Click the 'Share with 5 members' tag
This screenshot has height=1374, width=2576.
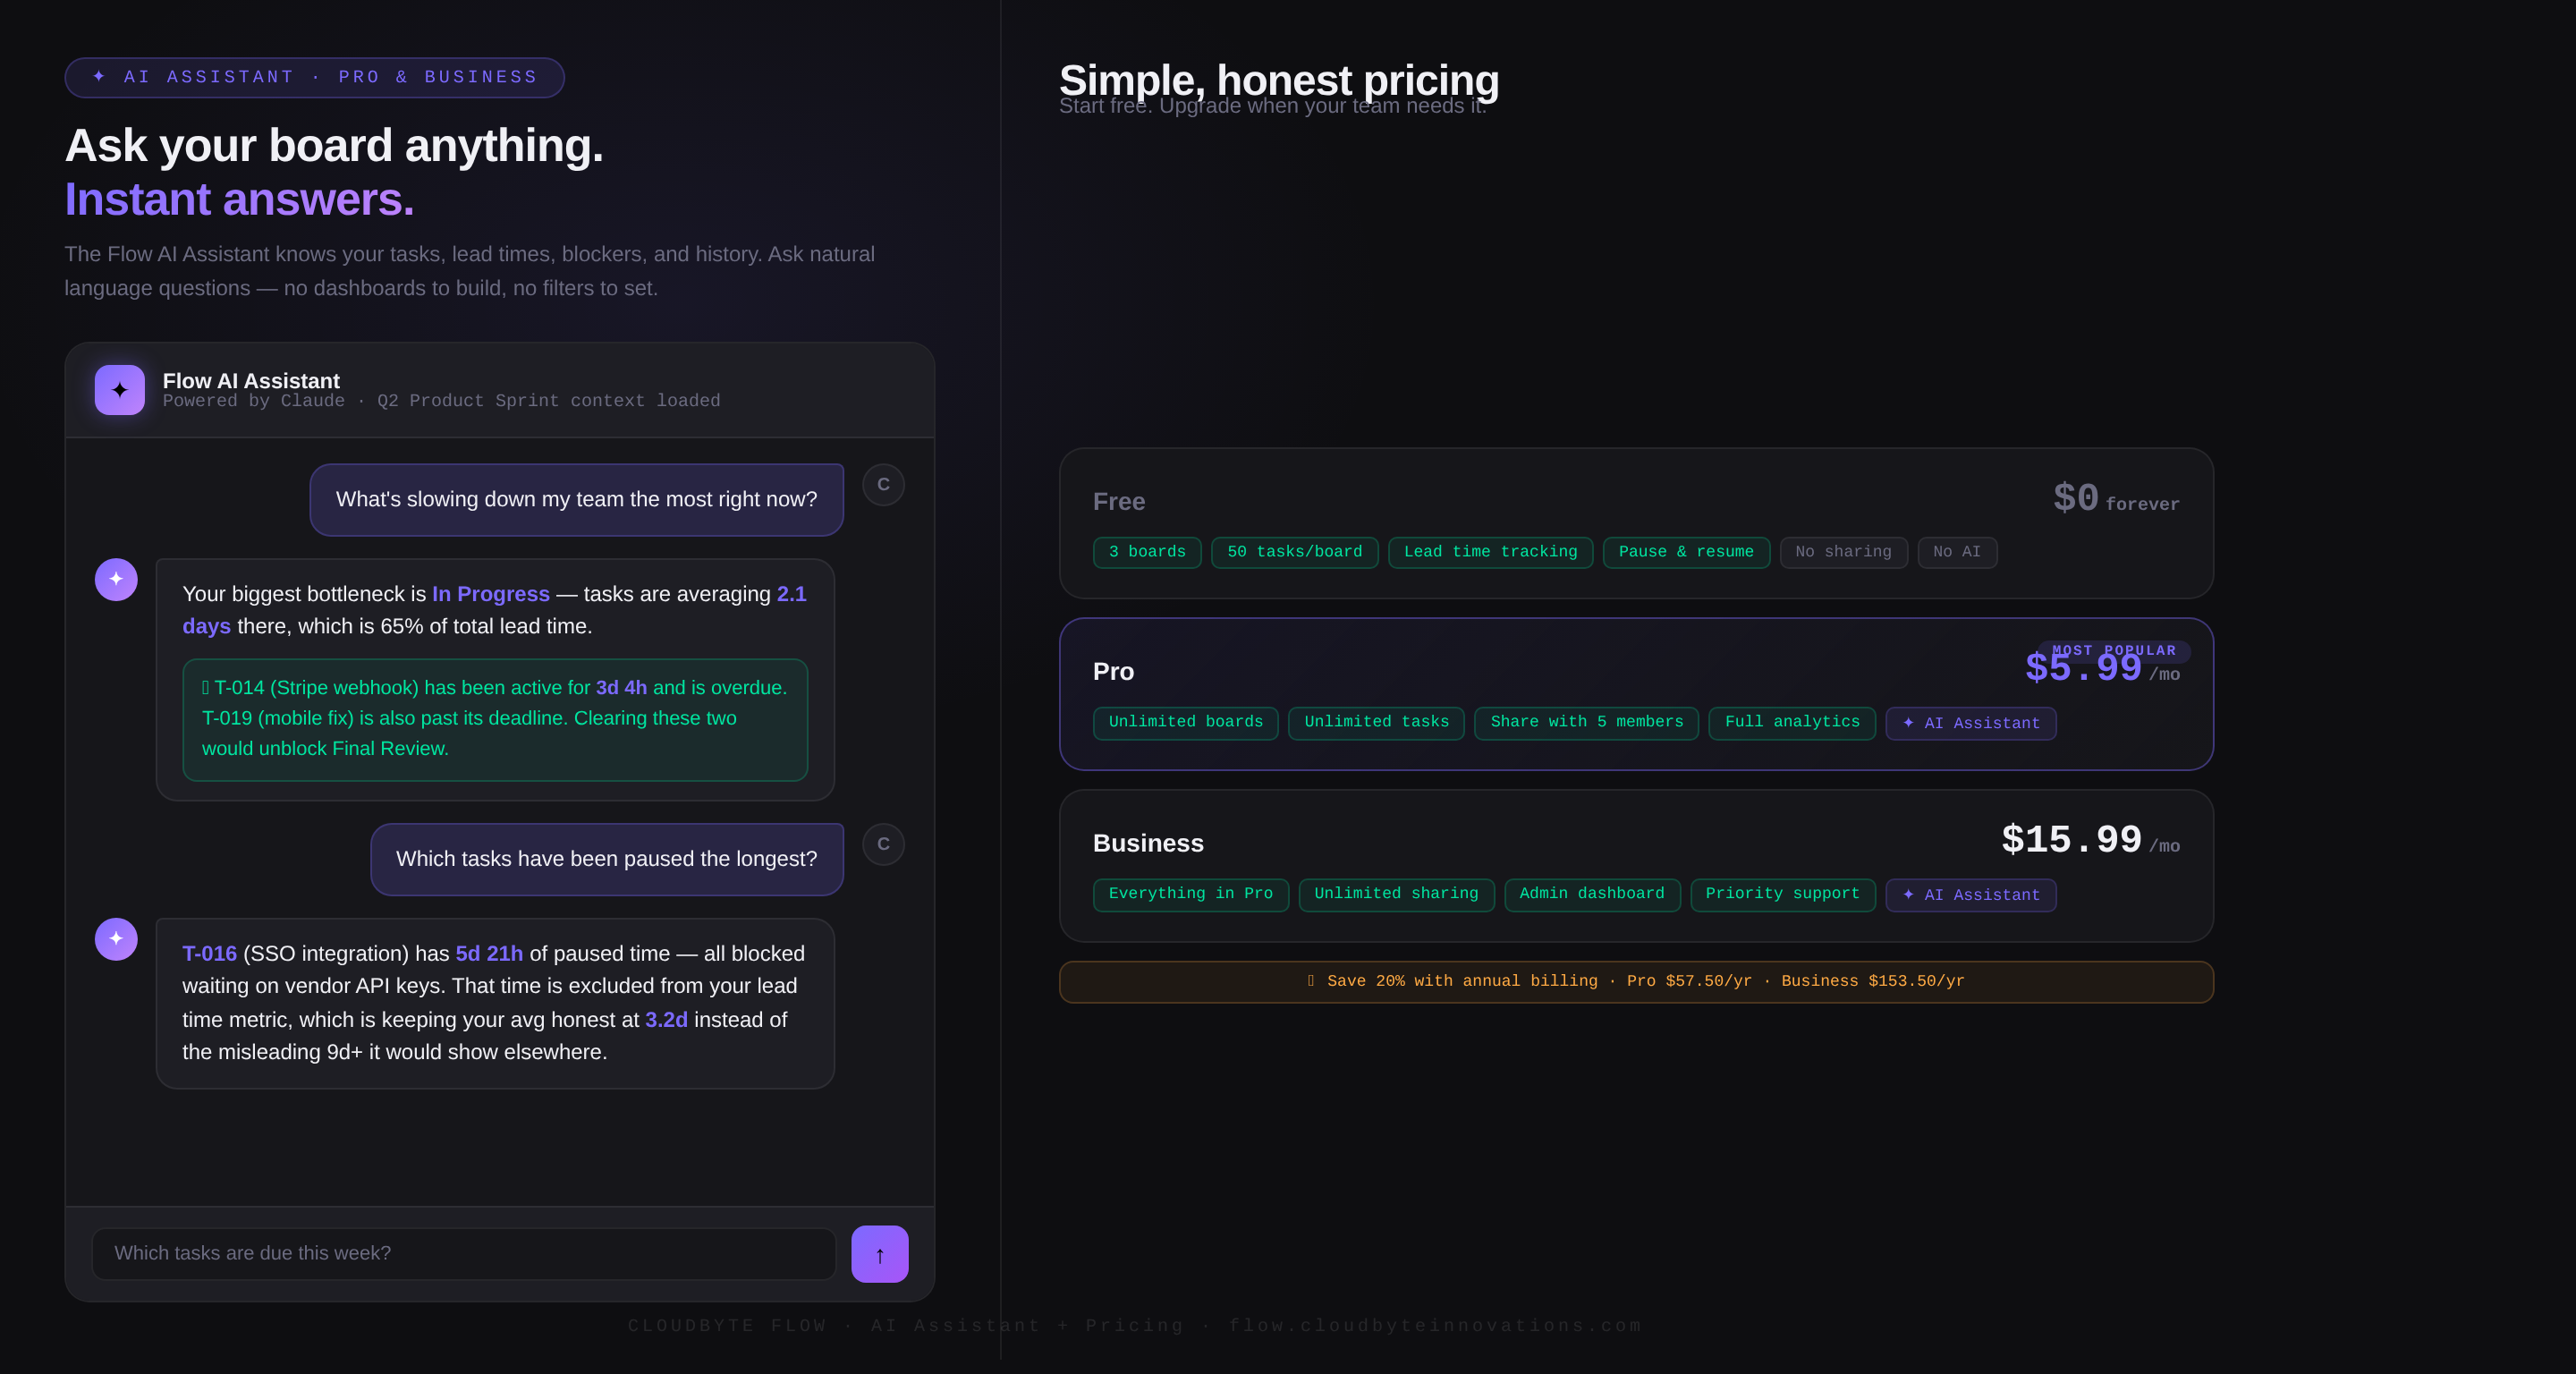1586,722
